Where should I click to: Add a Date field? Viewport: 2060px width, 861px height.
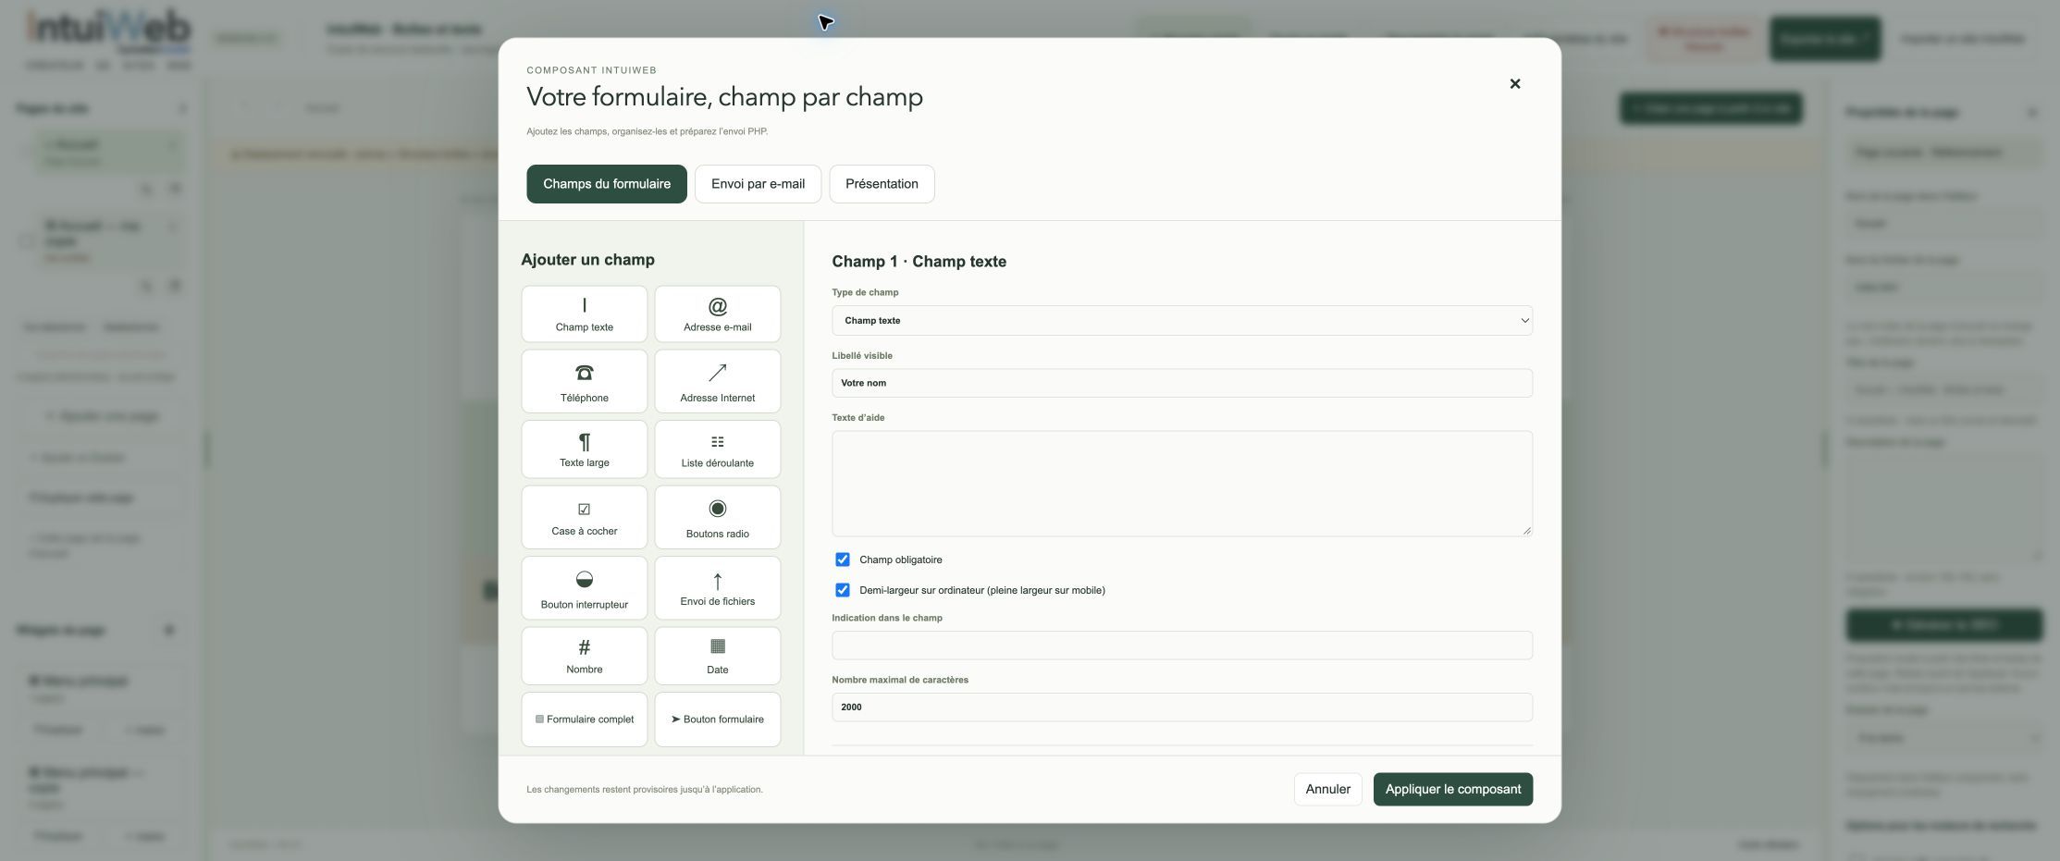point(717,656)
